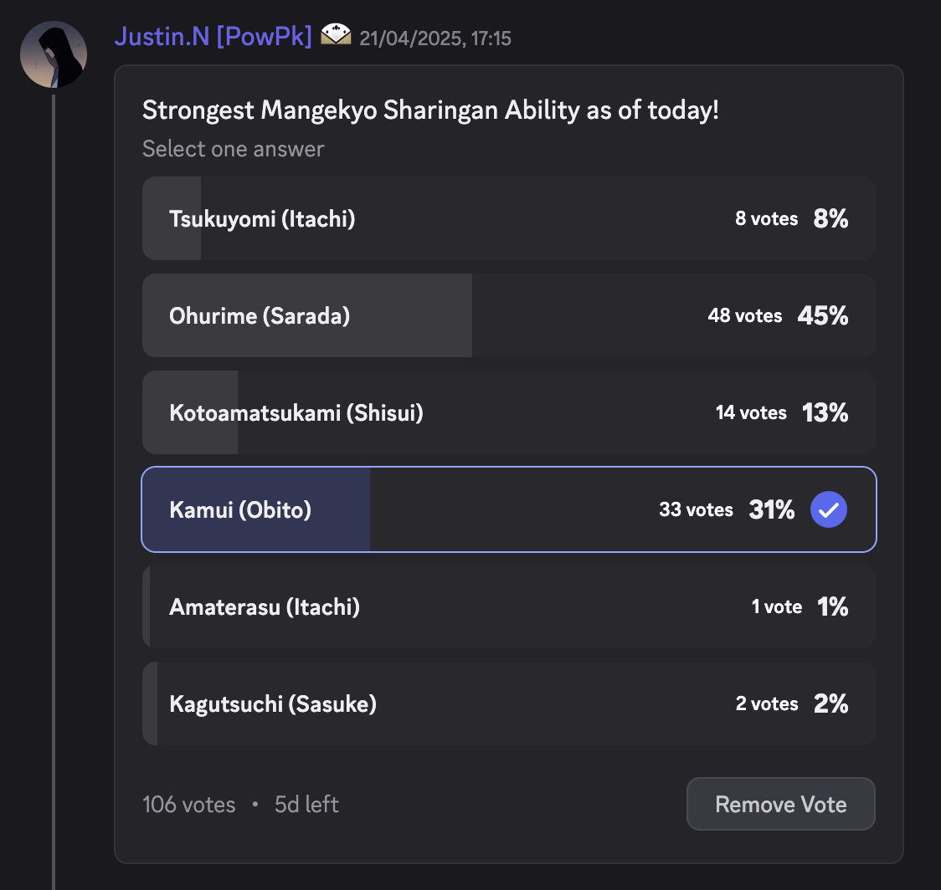Screen dimensions: 941x890
Task: Choose the Kagutsuchi (Sasuke) poll option
Action: click(x=508, y=703)
